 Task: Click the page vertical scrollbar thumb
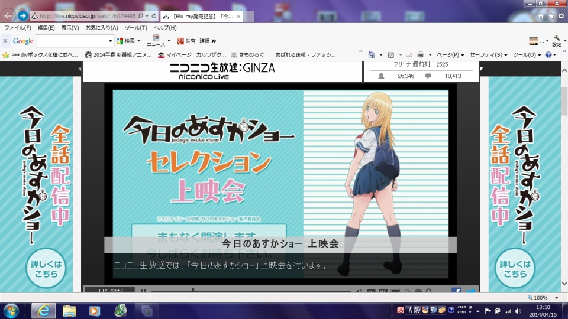coord(564,101)
